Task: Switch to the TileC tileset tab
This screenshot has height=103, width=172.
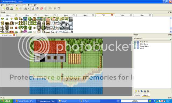Action: 123,15
